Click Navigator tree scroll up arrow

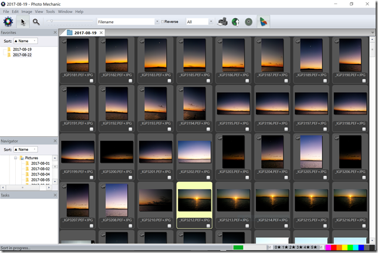[55, 158]
